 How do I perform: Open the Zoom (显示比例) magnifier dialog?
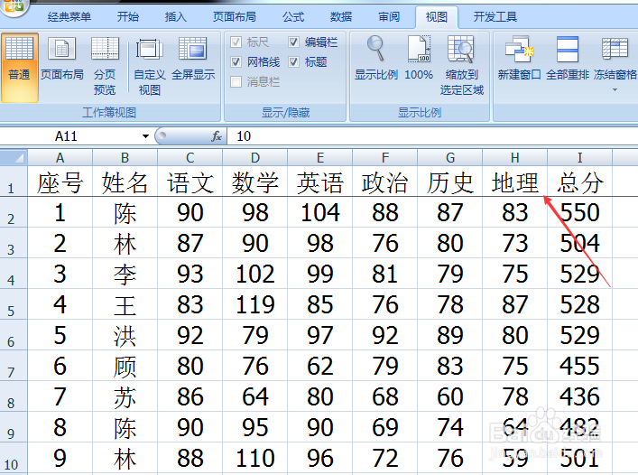(375, 49)
